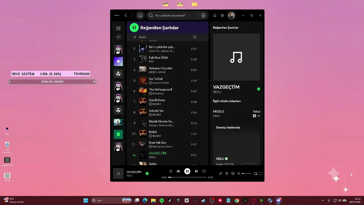Open the notifications bell

click(215, 15)
